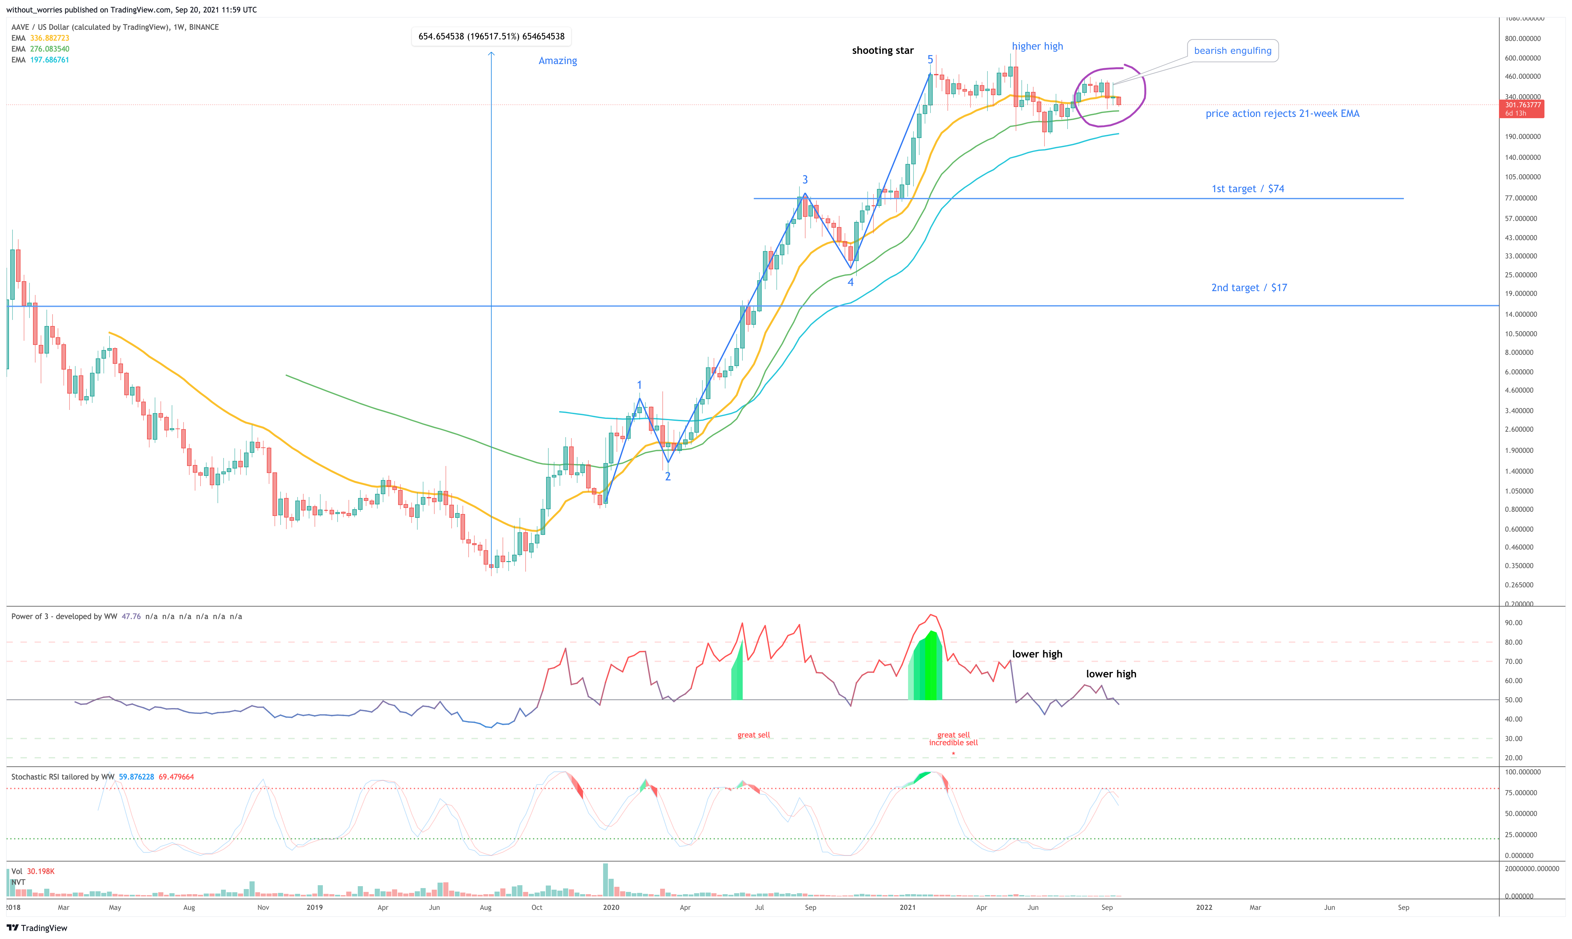
Task: Click Elliott wave label 3
Action: [805, 180]
